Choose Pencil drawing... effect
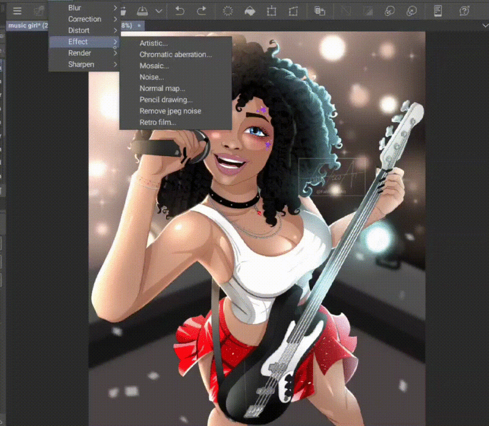 176,99
